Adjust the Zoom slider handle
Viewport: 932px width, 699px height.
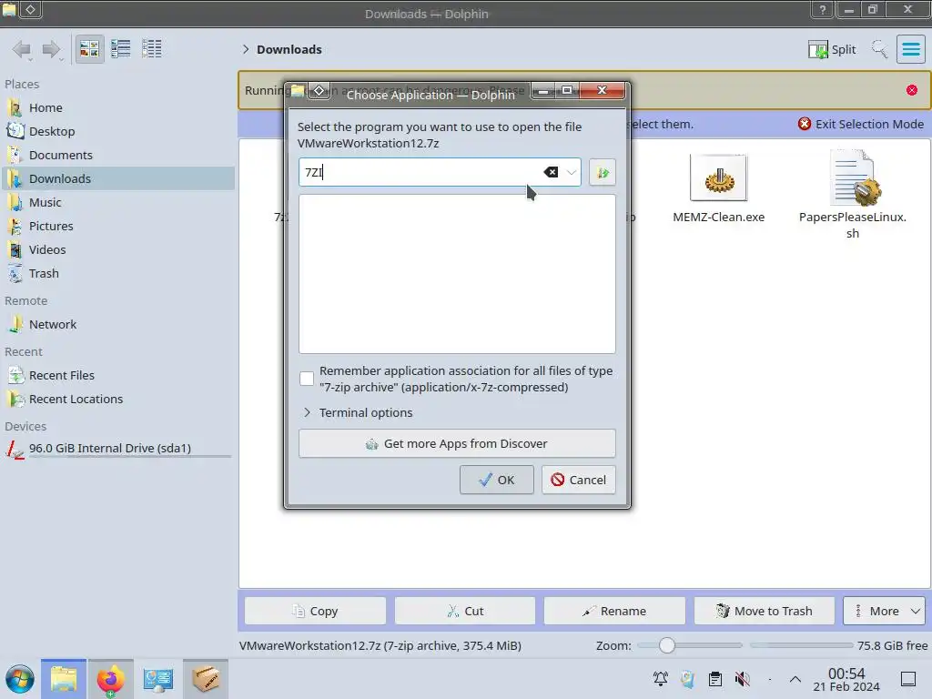point(667,645)
